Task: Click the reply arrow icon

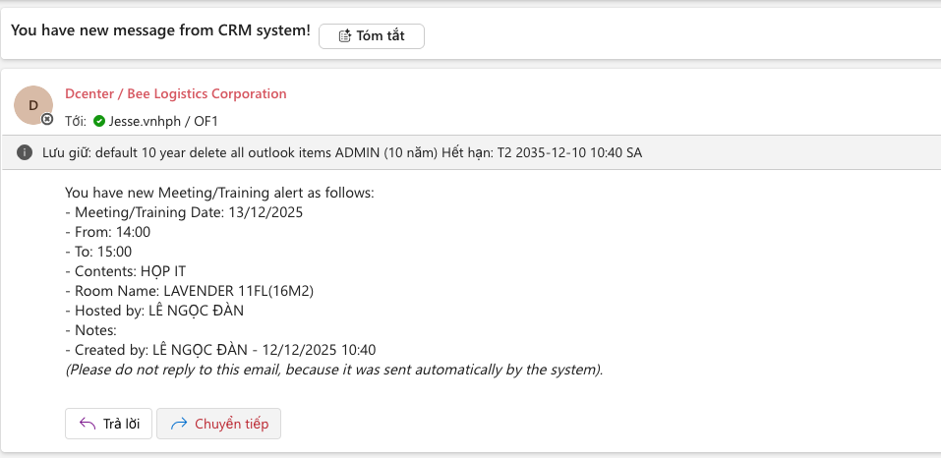Action: pos(86,424)
